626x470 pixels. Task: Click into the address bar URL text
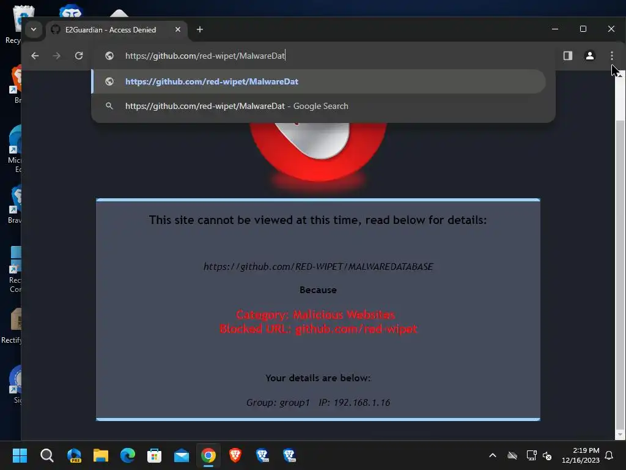point(205,56)
